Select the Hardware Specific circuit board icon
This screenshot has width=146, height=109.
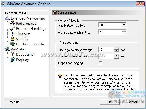(x=13, y=44)
